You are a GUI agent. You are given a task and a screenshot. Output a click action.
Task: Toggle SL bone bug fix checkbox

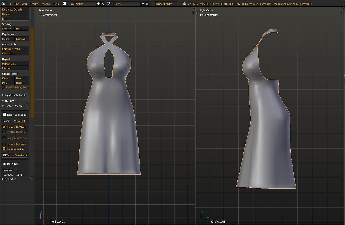[x=4, y=149]
